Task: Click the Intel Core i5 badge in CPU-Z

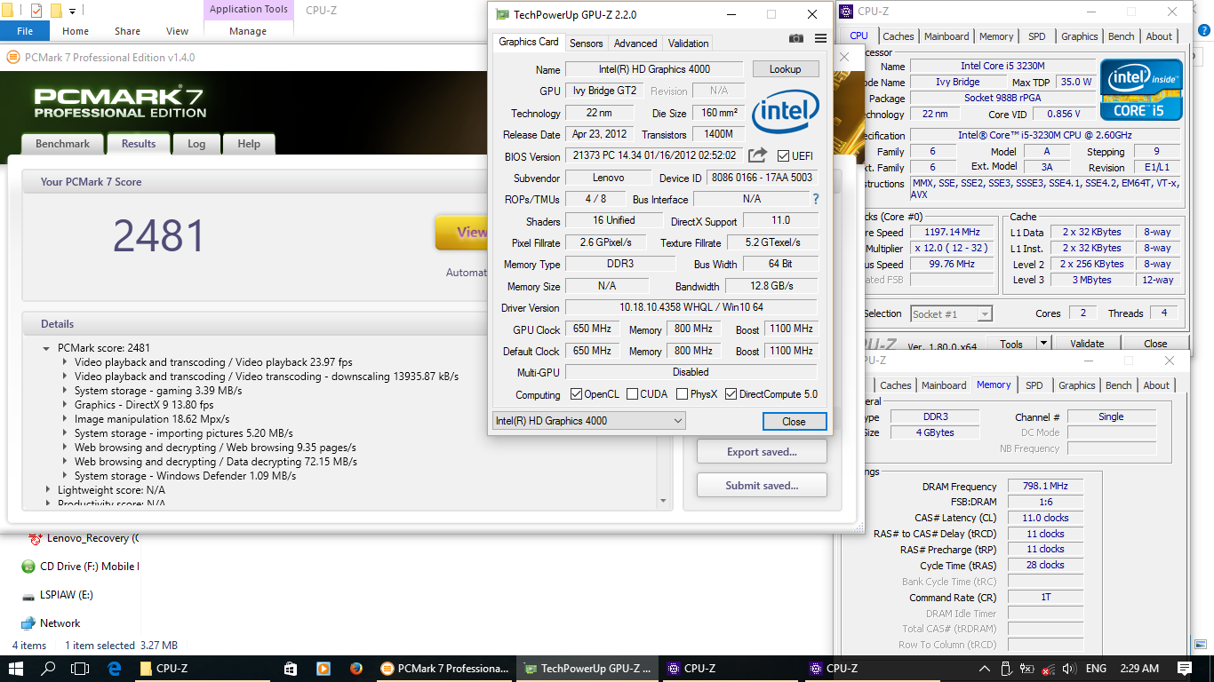Action: [x=1142, y=90]
